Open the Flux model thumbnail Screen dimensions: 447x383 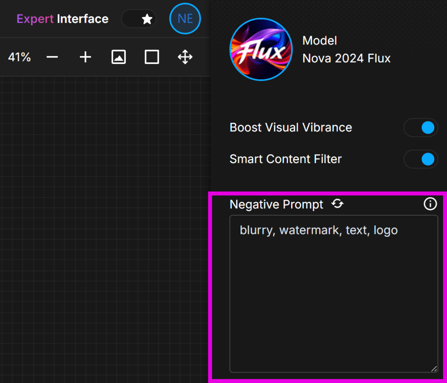click(261, 50)
